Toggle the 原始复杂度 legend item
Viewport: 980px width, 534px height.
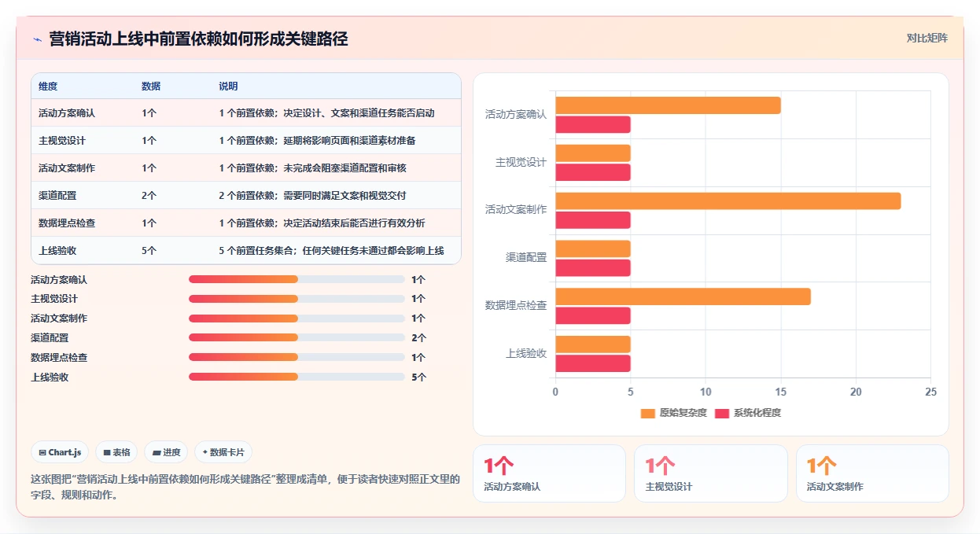674,413
